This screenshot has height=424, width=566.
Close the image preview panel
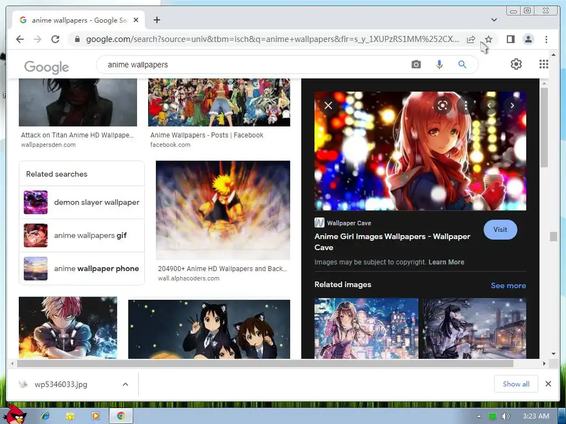tap(328, 105)
